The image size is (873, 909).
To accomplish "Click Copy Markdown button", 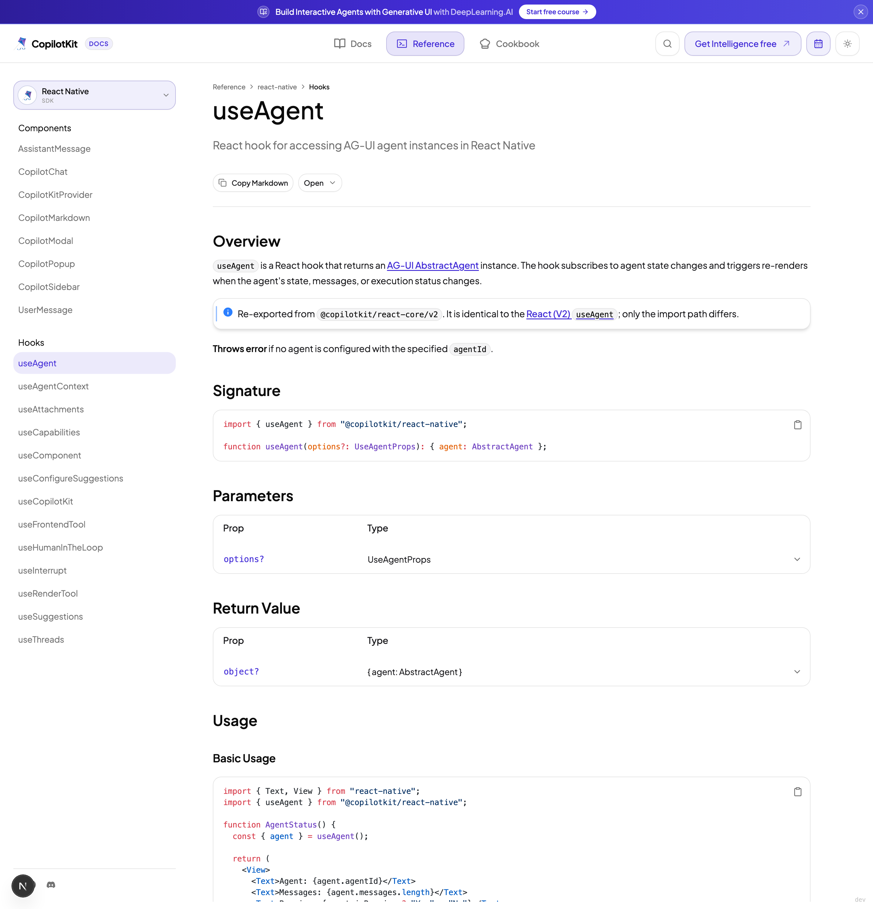I will 253,183.
